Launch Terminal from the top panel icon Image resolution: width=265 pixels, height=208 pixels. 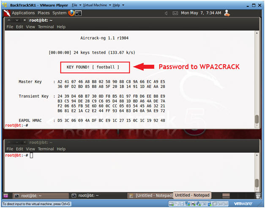pyautogui.click(x=78, y=13)
